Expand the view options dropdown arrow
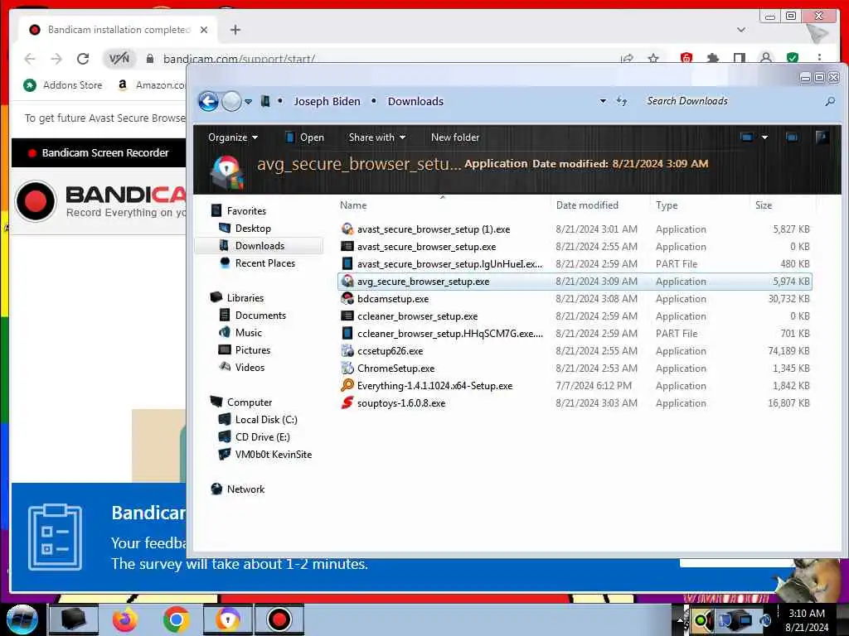The width and height of the screenshot is (849, 636). click(x=764, y=137)
